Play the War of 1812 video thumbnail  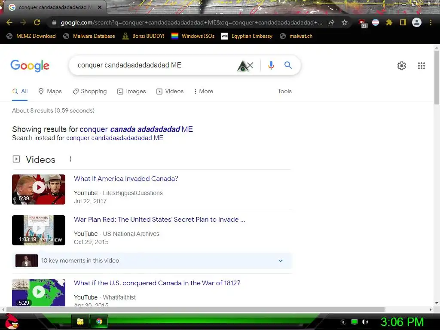[x=39, y=292]
